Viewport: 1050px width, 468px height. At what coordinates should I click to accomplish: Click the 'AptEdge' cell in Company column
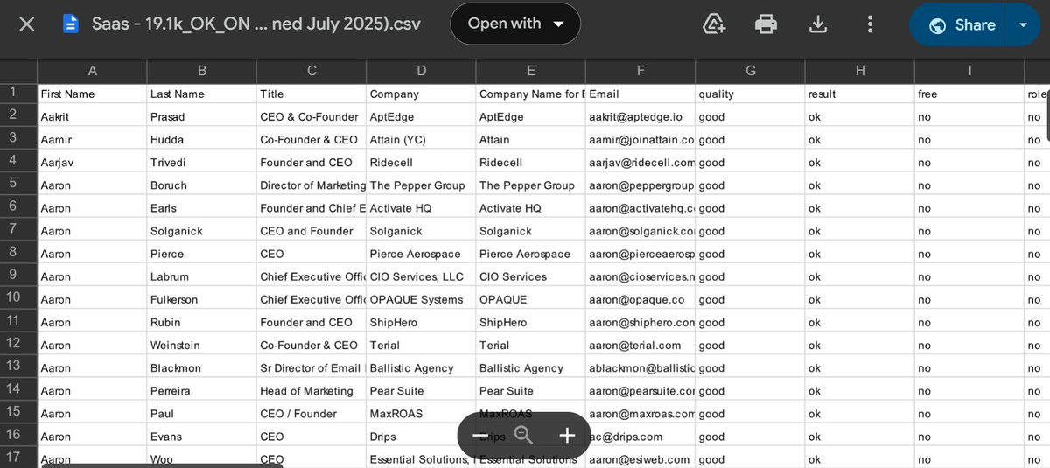421,116
